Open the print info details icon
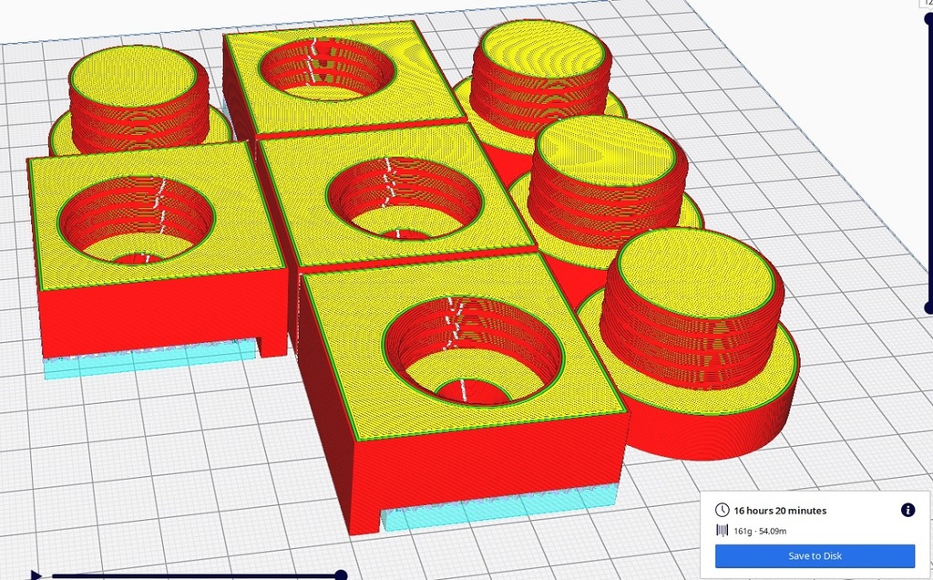Viewport: 933px width, 580px height. 907,510
